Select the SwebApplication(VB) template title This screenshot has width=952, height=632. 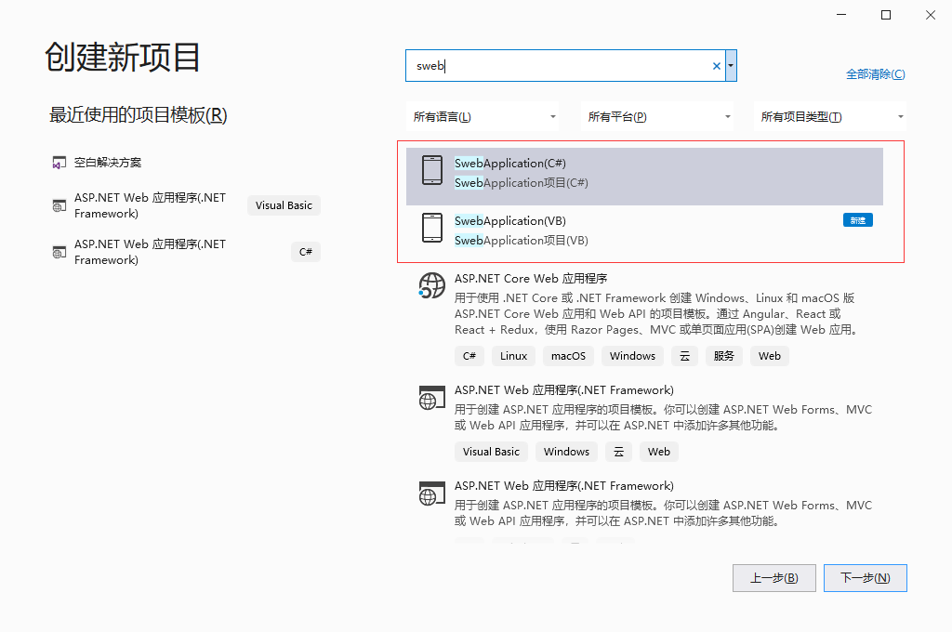(510, 221)
